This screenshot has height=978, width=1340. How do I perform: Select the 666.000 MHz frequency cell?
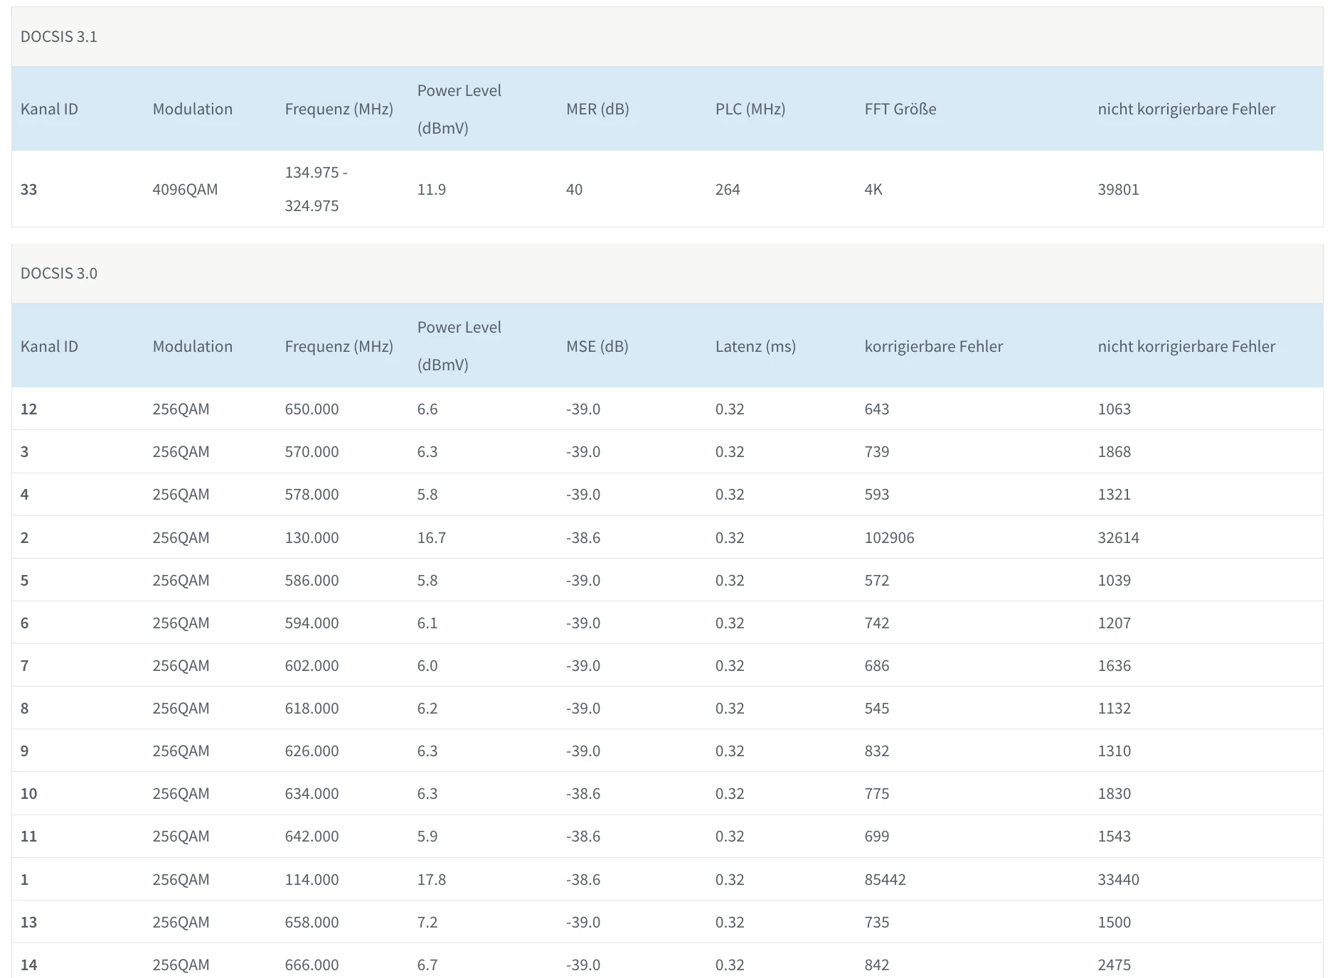pos(312,965)
